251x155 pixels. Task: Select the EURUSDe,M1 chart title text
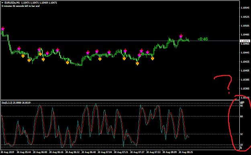coord(12,3)
